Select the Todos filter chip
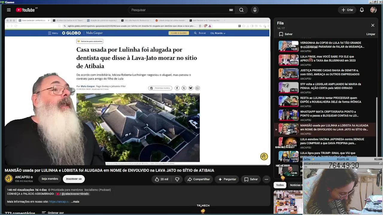This screenshot has height=215, width=383. (280, 185)
